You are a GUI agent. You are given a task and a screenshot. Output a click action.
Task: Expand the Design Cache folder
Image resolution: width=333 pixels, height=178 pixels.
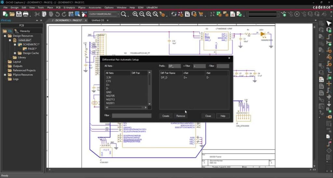(x=15, y=53)
